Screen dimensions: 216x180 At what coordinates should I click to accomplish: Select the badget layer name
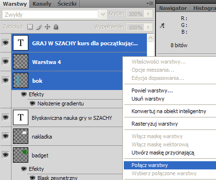[40, 155]
